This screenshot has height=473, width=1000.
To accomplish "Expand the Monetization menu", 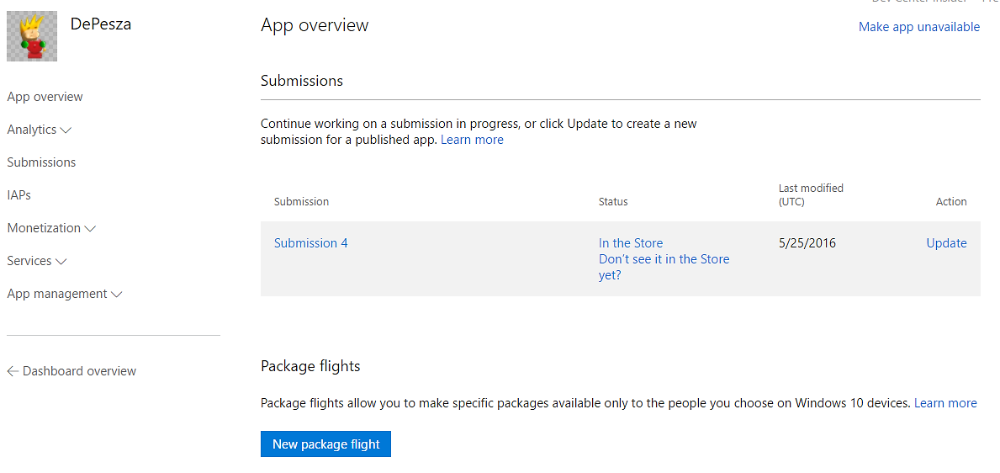I will [51, 228].
